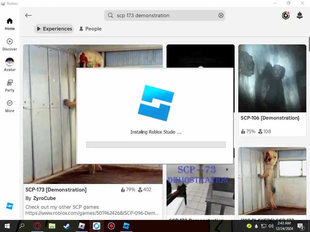Clear the search field with X
This screenshot has height=232, width=310.
[x=221, y=15]
